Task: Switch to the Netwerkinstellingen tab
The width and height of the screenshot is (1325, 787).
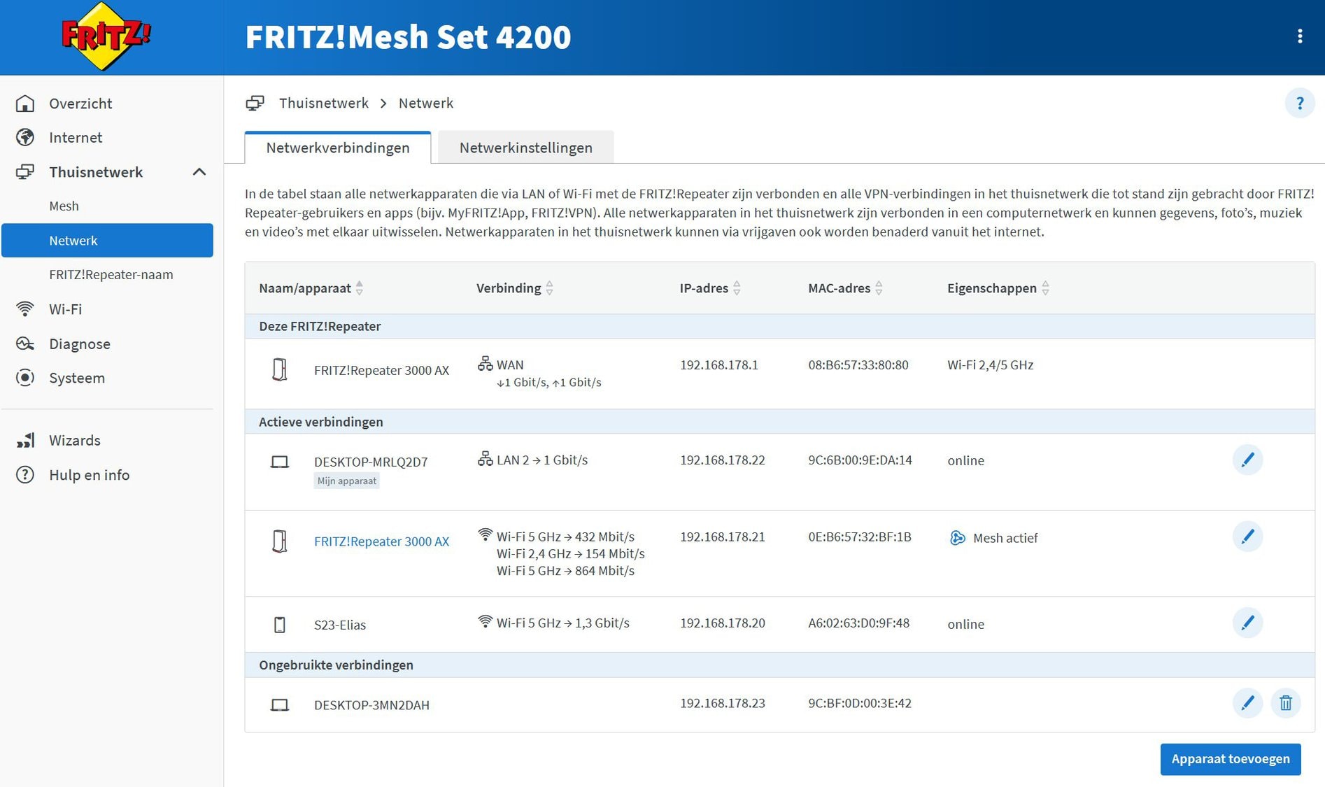Action: coord(525,148)
